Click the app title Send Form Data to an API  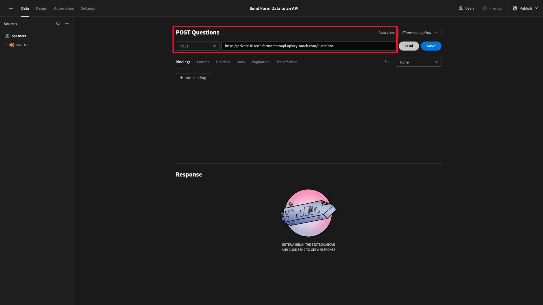[274, 8]
